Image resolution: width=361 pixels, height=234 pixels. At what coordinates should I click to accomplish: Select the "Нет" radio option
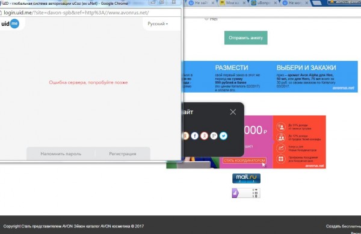tap(206, 19)
